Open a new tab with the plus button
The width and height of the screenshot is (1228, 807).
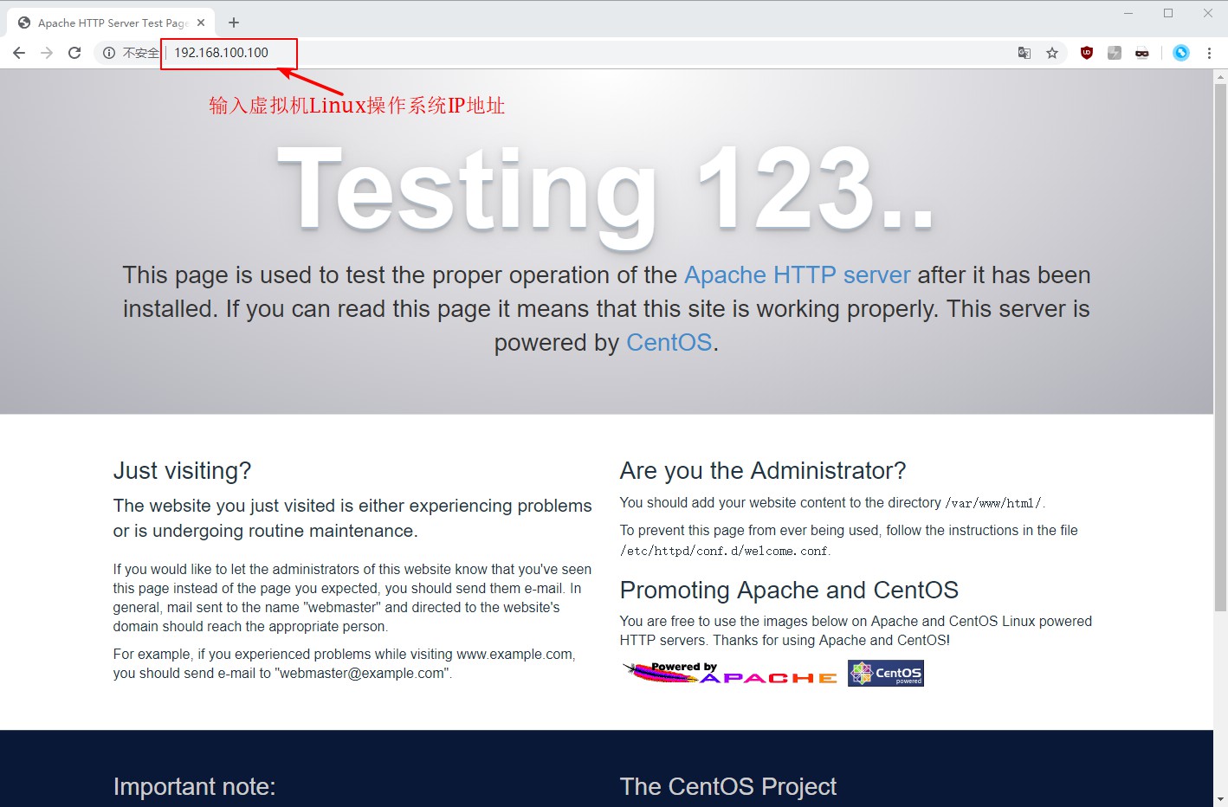[234, 23]
